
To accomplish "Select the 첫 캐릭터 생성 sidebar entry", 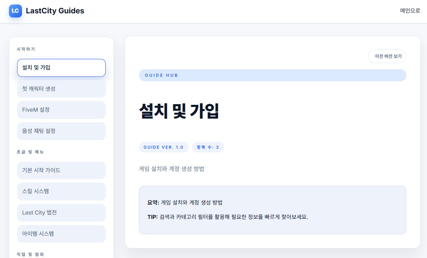I will point(61,89).
